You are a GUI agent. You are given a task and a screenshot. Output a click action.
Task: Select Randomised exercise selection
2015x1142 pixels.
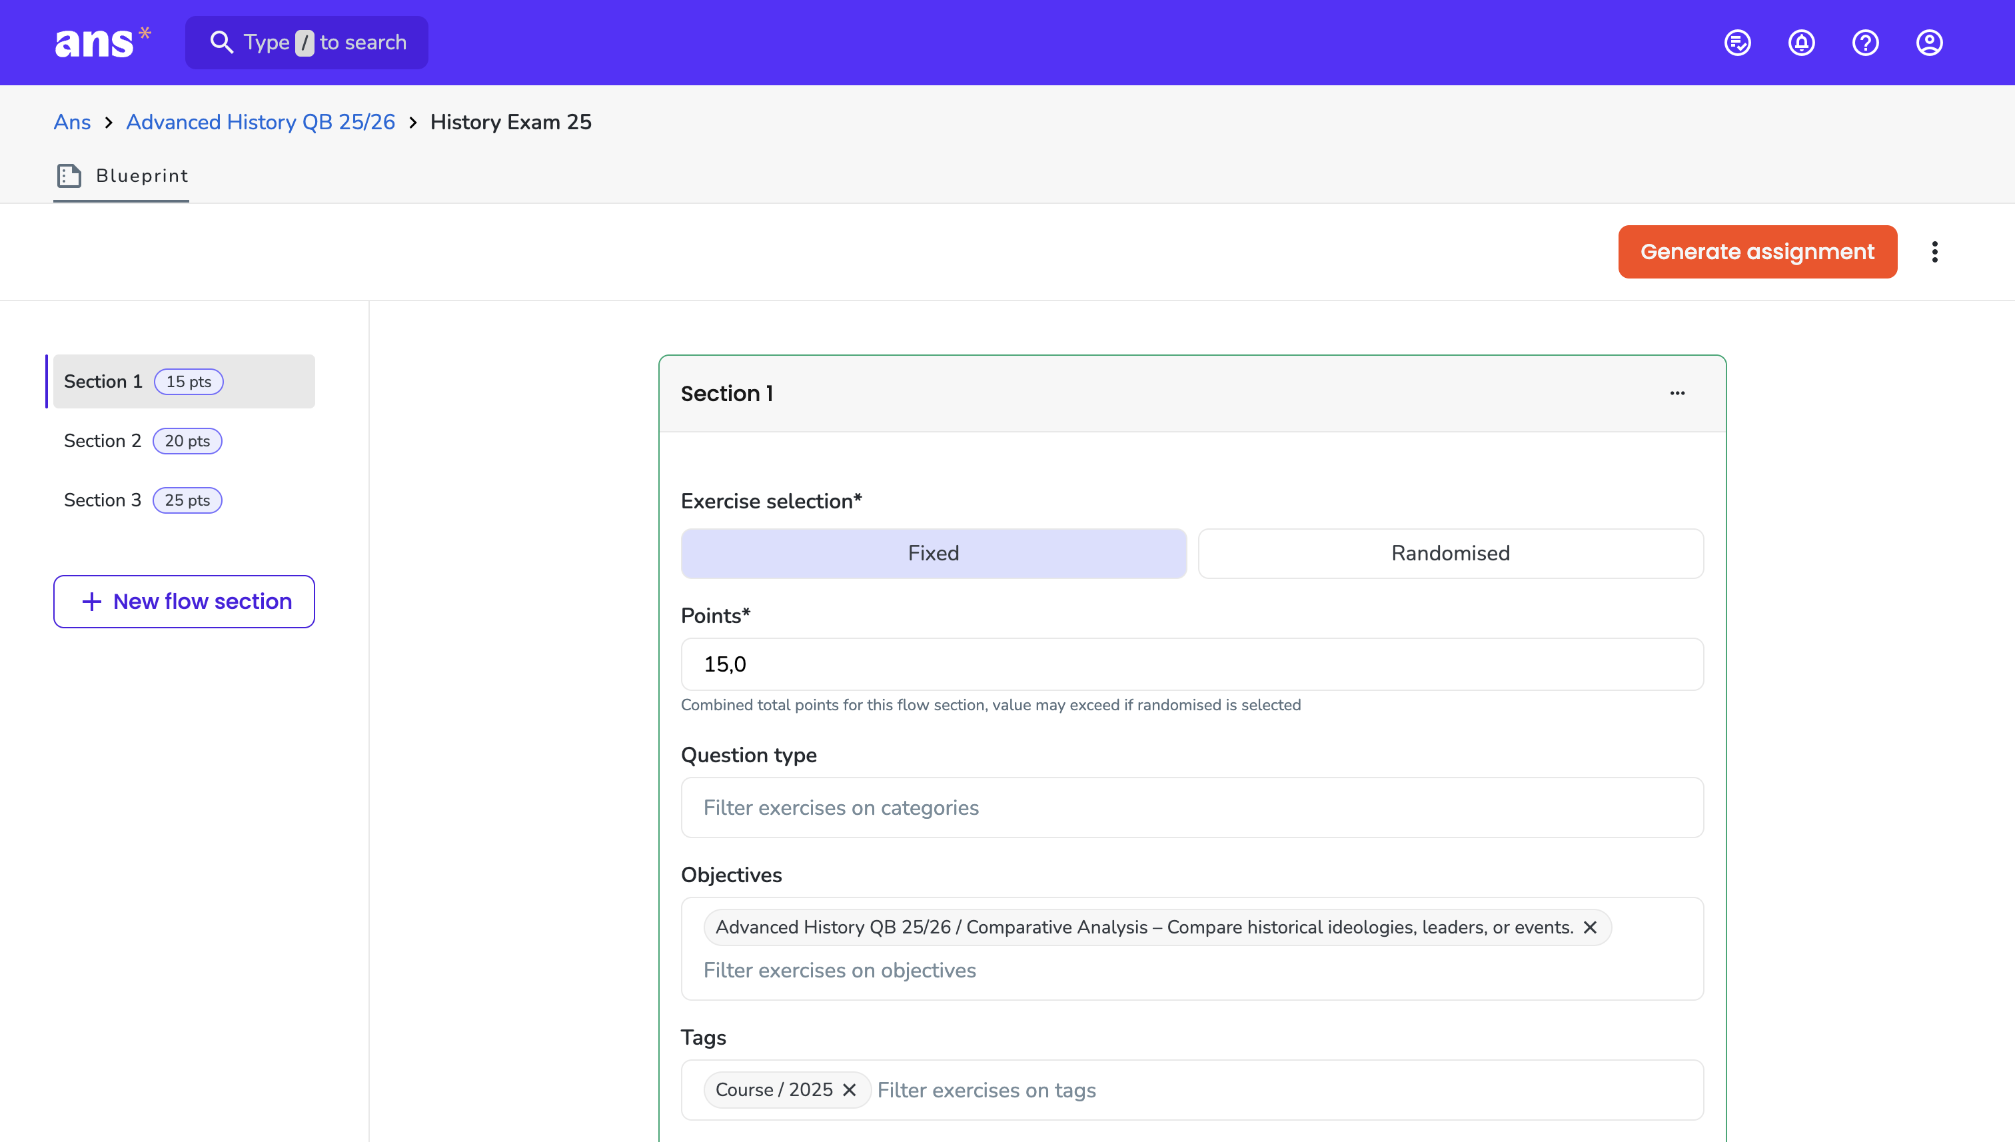[x=1450, y=553]
